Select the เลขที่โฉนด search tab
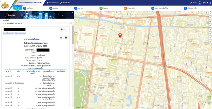 point(28,8)
